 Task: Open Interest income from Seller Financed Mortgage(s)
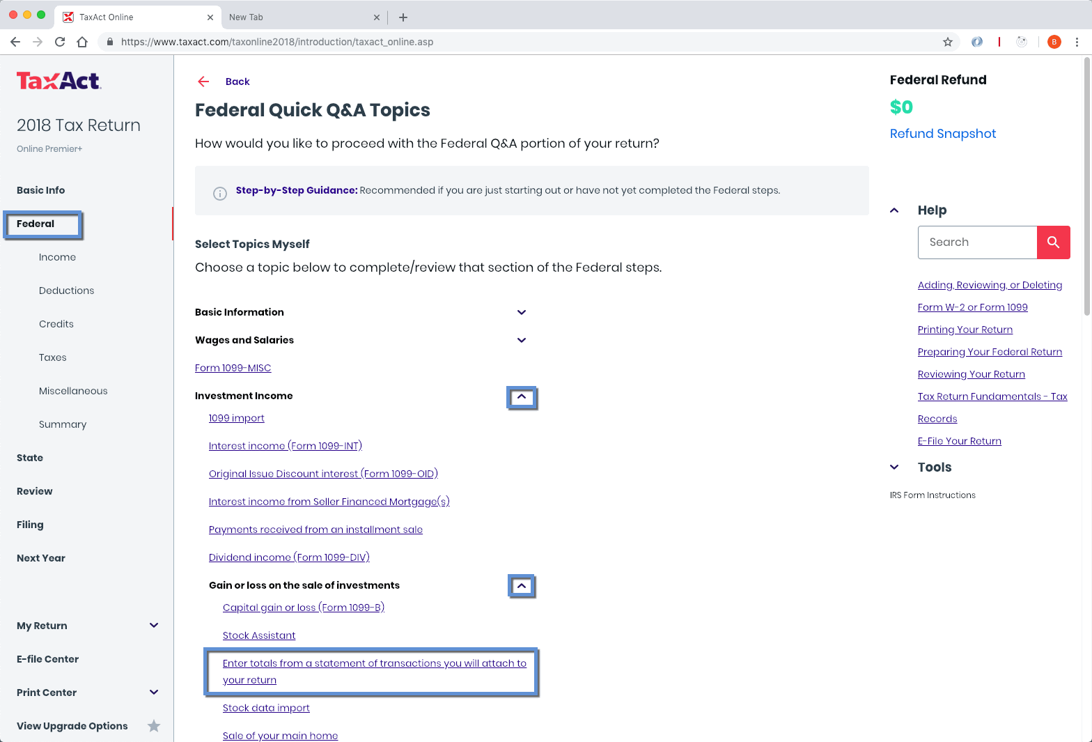[329, 502]
